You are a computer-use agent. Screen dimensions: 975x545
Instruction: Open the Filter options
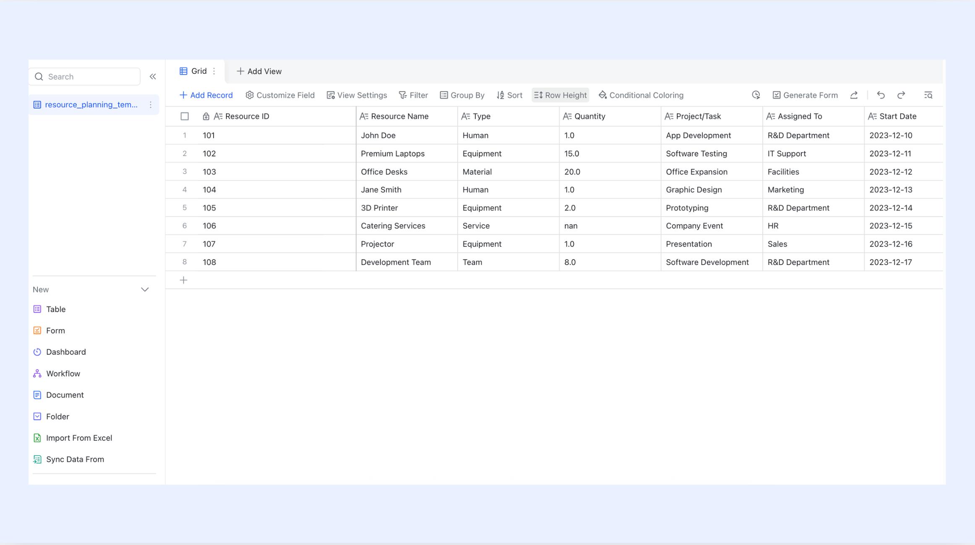(x=413, y=95)
